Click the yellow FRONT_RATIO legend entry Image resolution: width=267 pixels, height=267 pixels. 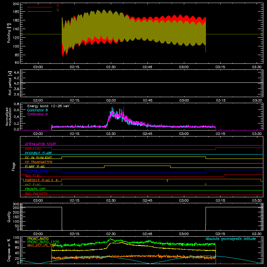[38, 239]
